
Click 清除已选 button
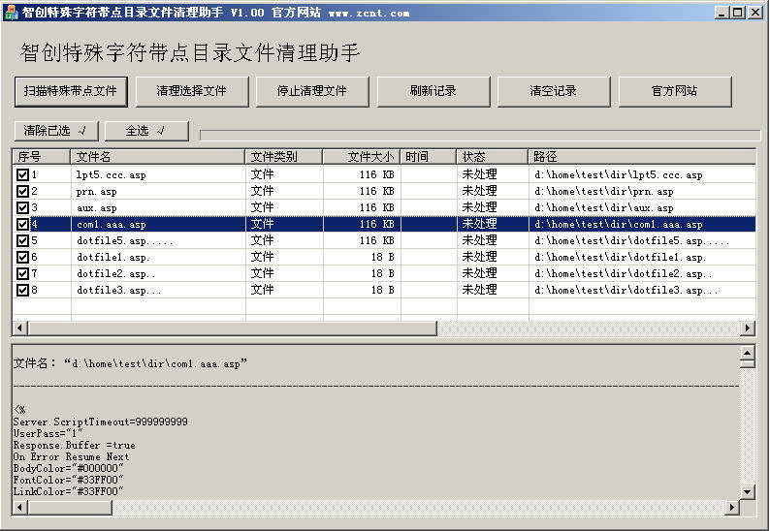(x=56, y=131)
